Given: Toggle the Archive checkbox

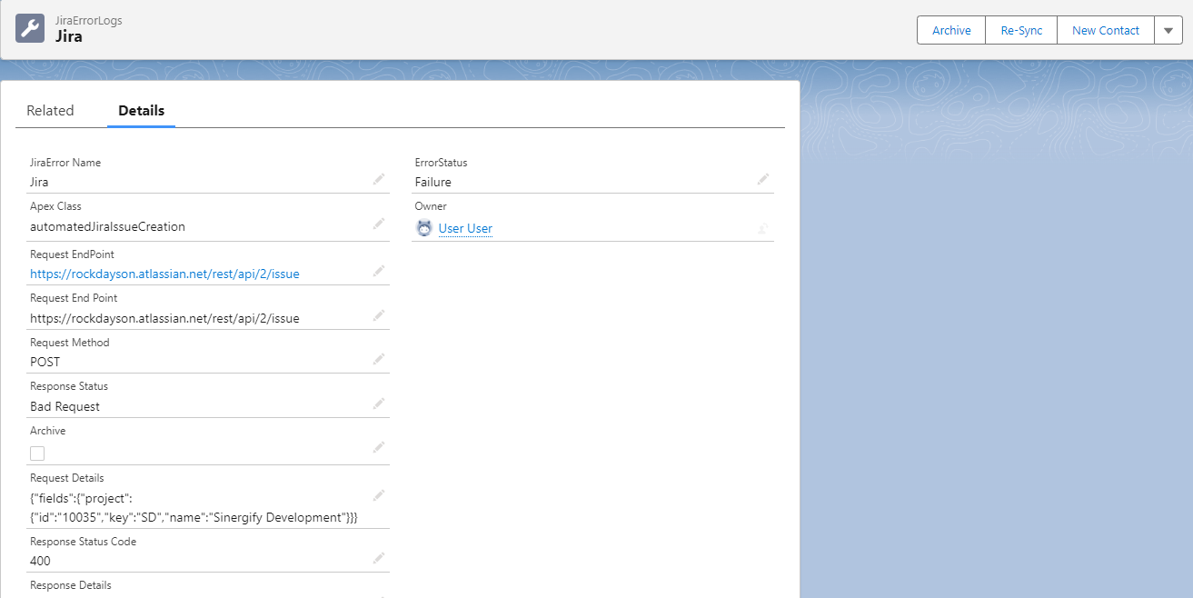Looking at the screenshot, I should point(37,453).
